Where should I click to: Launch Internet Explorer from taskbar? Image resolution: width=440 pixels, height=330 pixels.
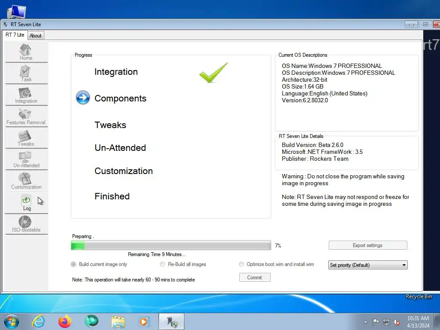[38, 321]
